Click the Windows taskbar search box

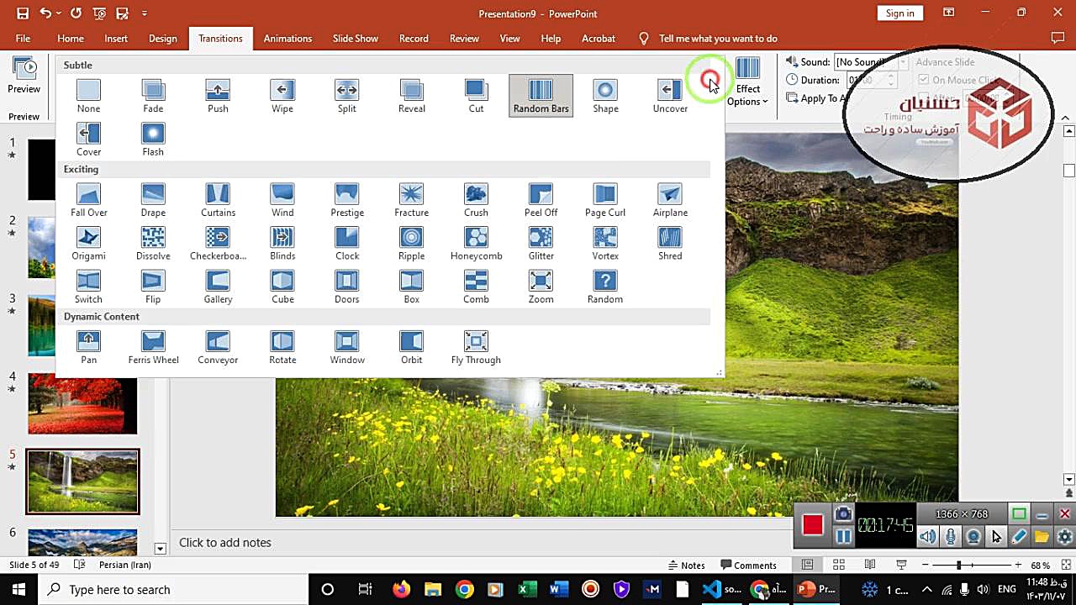coord(175,590)
